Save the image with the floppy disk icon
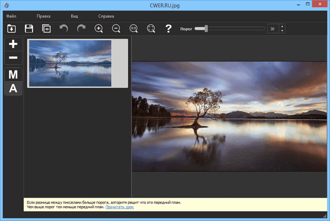Image resolution: width=330 pixels, height=221 pixels. [29, 29]
